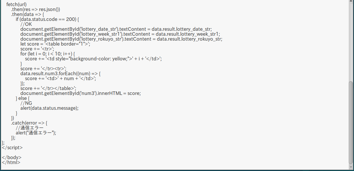Place cursor on the fetch(url) line
Viewport: 354px width, 171px height.
coord(17,5)
